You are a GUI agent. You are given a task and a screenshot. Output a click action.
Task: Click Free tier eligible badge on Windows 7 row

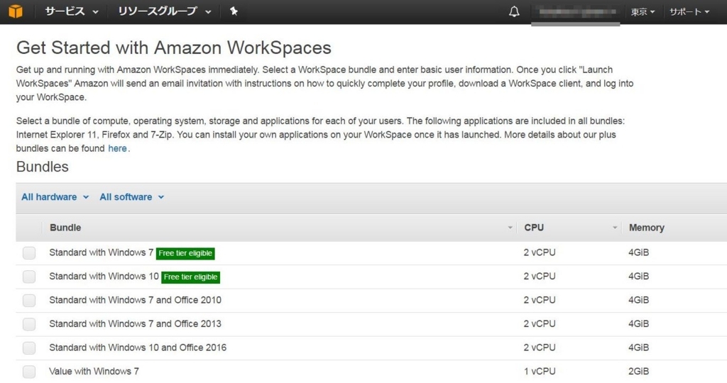click(x=185, y=253)
